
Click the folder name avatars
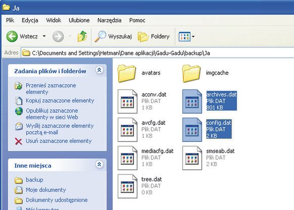[151, 73]
